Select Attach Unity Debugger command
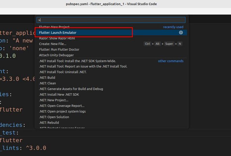Viewport: 231px width, 156px height. [x=111, y=55]
